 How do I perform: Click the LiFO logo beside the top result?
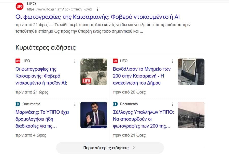[20, 6]
